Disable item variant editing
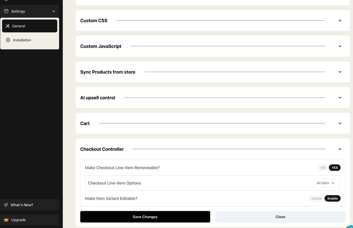Image resolution: width=353 pixels, height=228 pixels. (x=317, y=198)
